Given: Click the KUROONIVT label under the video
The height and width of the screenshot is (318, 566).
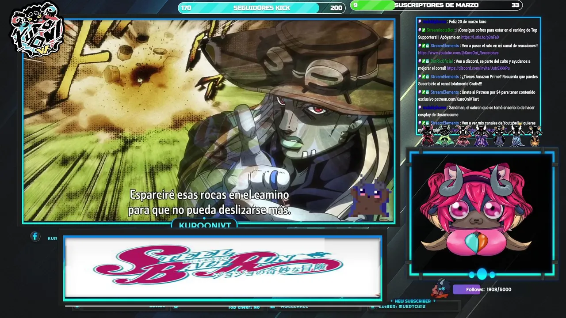Looking at the screenshot, I should point(205,225).
